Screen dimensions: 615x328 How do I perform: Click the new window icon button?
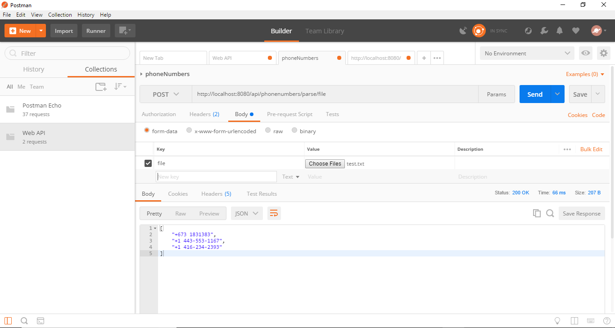point(125,31)
